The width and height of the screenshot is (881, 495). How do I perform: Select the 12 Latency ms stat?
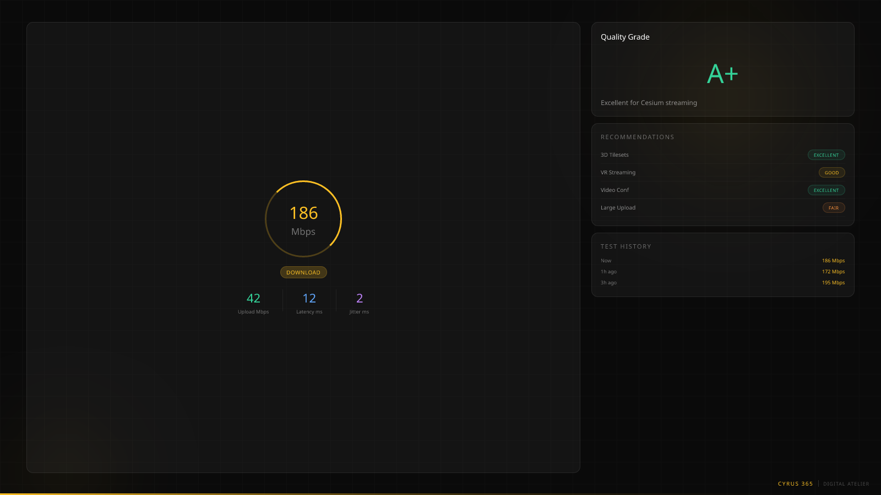tap(309, 303)
